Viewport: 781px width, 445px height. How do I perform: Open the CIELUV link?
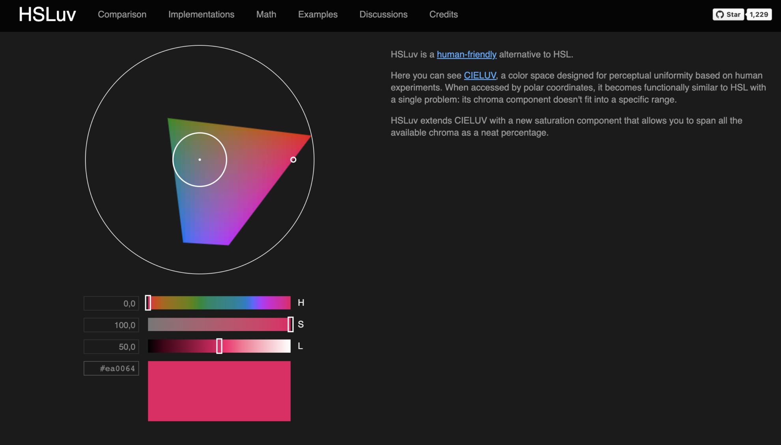pyautogui.click(x=480, y=75)
